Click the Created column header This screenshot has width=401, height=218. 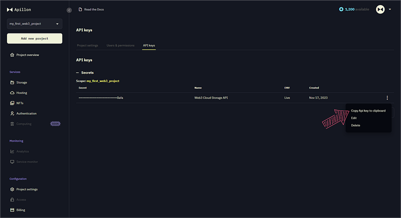coord(314,87)
